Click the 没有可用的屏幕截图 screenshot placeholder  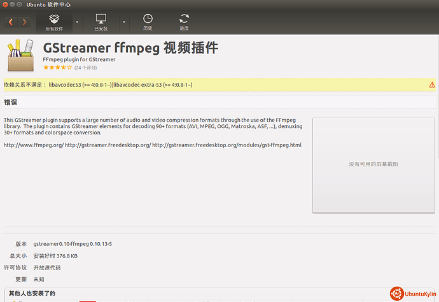pos(373,165)
